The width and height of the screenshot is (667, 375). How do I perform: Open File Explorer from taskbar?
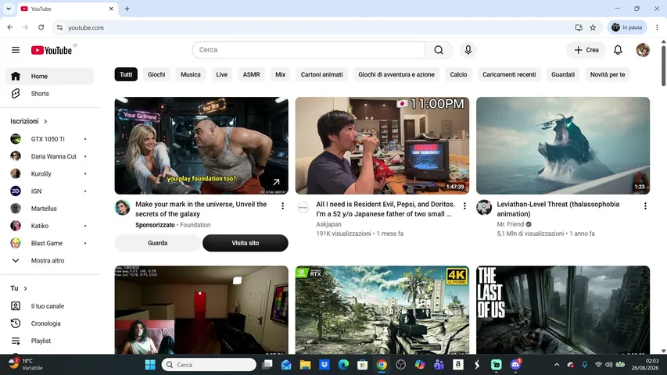(305, 365)
